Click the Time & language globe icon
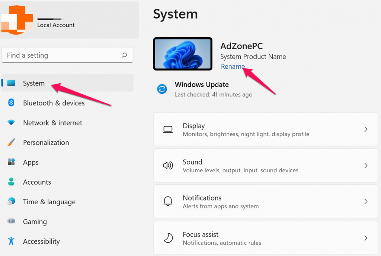Image resolution: width=381 pixels, height=256 pixels. click(x=11, y=202)
